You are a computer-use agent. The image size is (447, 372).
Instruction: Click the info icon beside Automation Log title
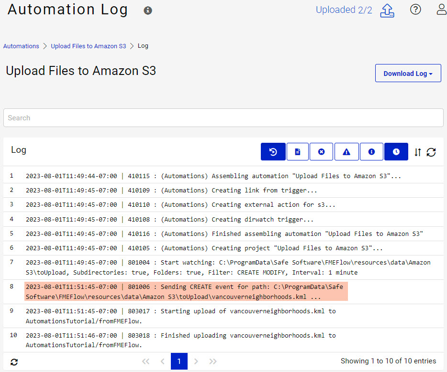tap(148, 11)
